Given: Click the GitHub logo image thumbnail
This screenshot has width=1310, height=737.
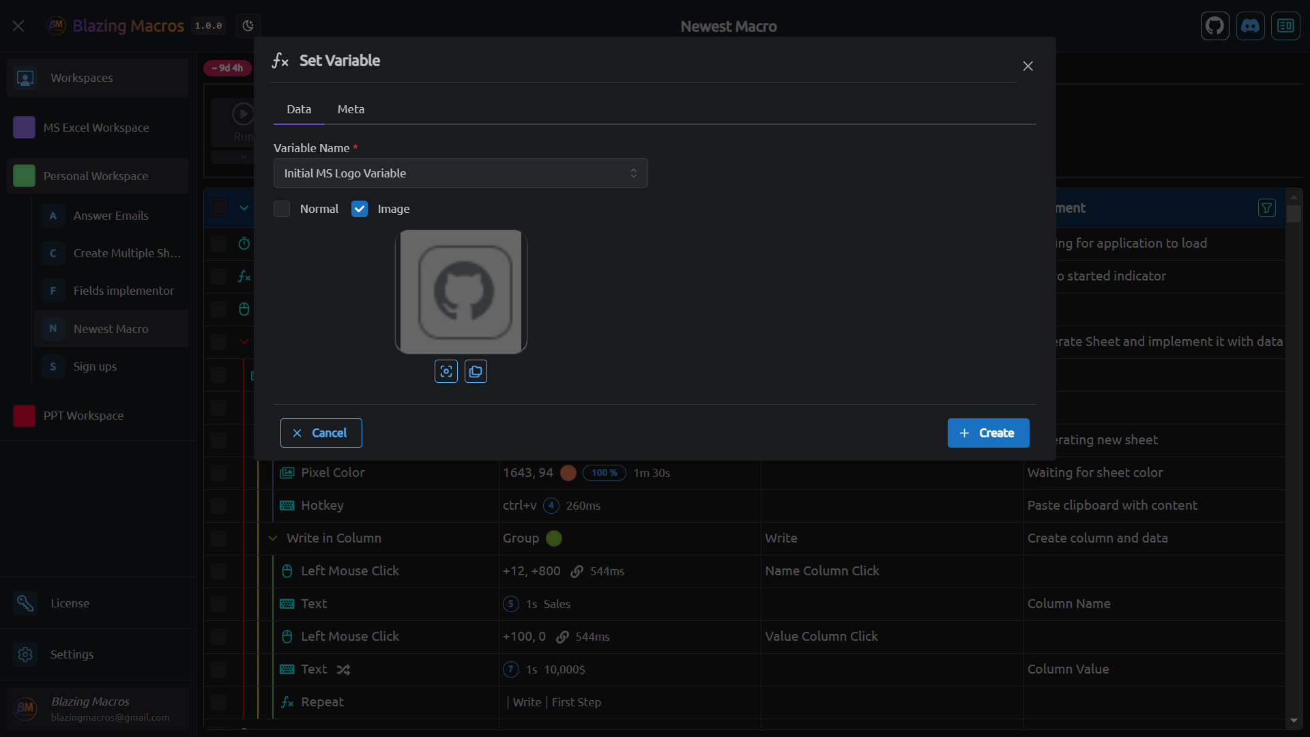Looking at the screenshot, I should (461, 292).
